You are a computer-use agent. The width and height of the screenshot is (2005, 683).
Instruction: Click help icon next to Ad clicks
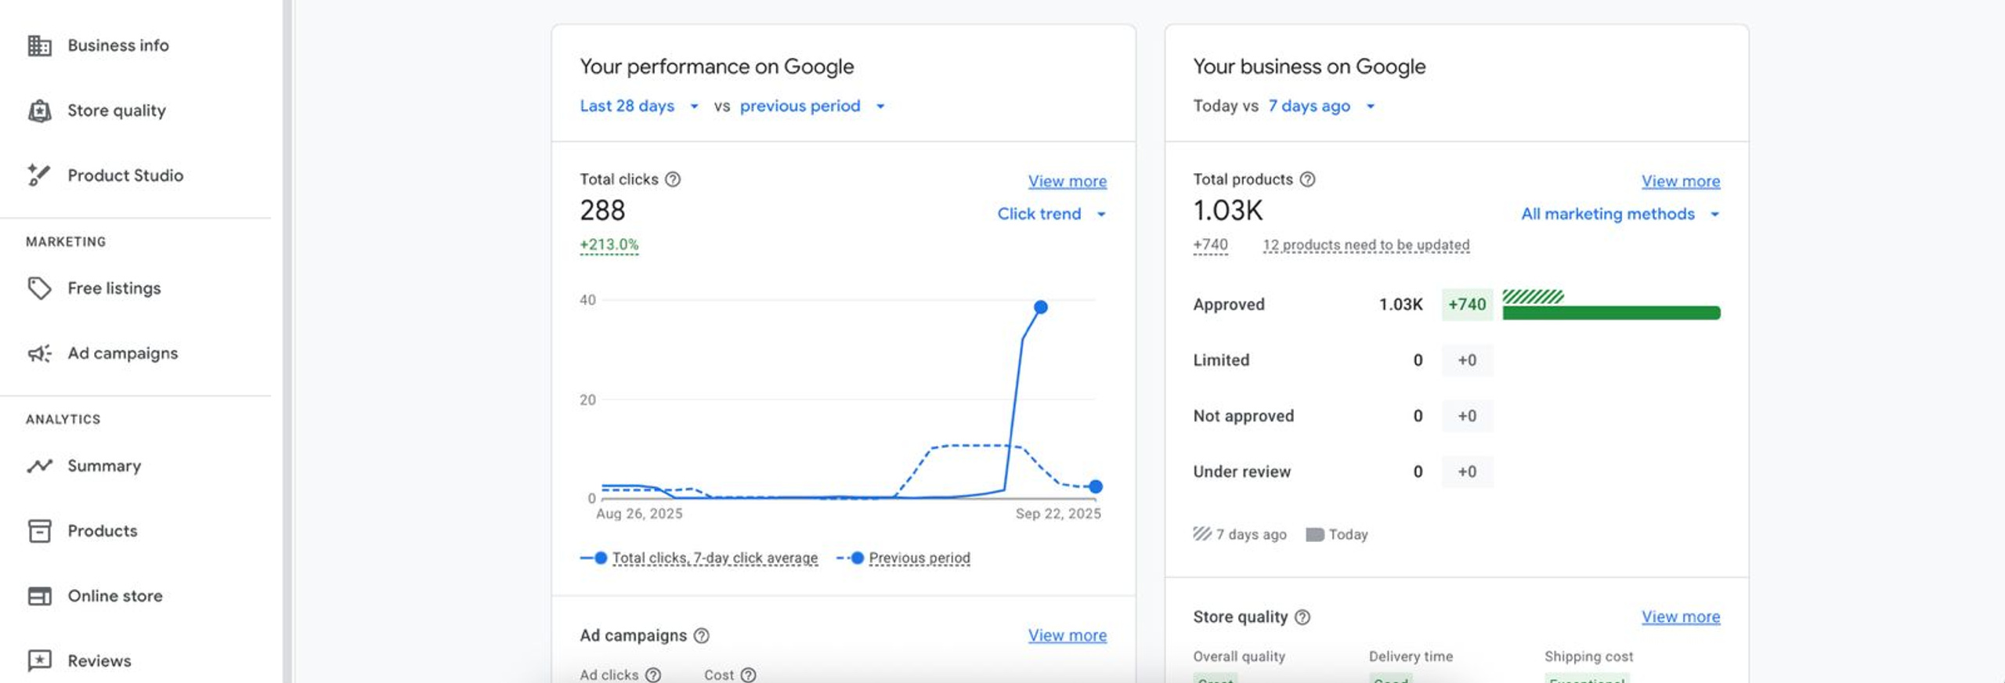pyautogui.click(x=653, y=675)
